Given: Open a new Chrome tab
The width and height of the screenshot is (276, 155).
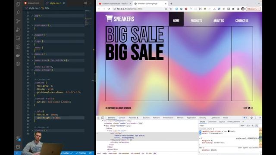Looking at the screenshot, I should point(171,3).
